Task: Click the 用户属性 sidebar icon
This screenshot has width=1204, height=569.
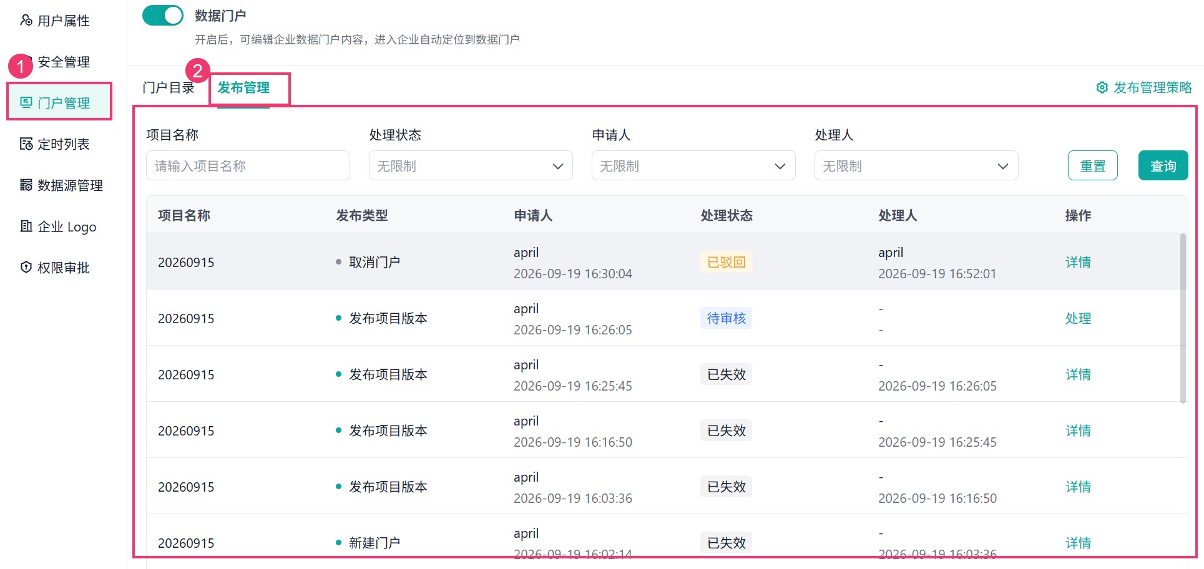Action: pyautogui.click(x=26, y=21)
